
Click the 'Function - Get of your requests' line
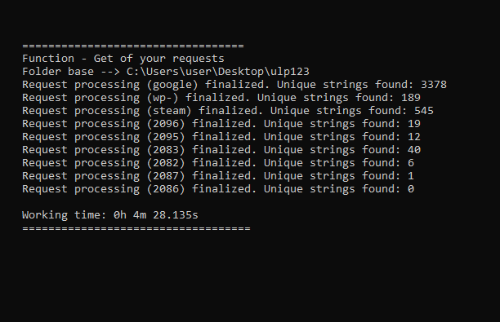(x=123, y=59)
